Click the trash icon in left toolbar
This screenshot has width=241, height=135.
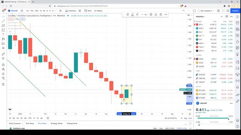(3, 84)
